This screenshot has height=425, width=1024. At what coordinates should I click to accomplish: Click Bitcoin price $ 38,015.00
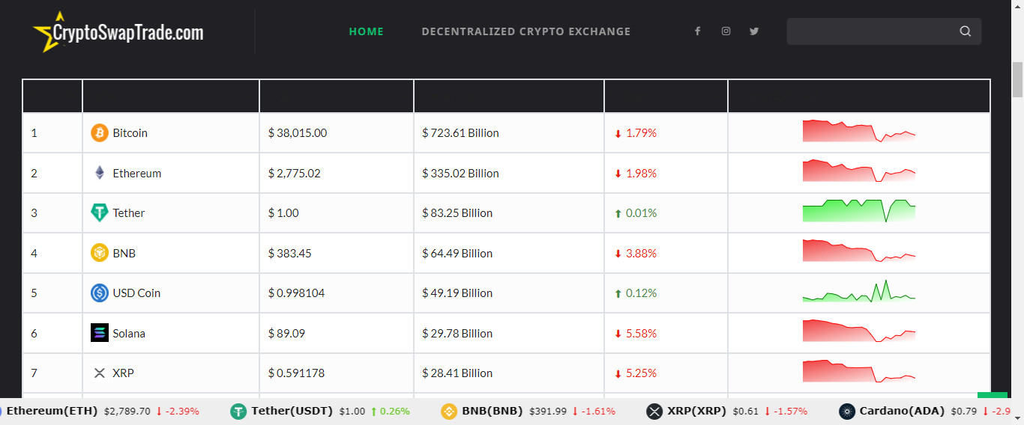pyautogui.click(x=298, y=133)
